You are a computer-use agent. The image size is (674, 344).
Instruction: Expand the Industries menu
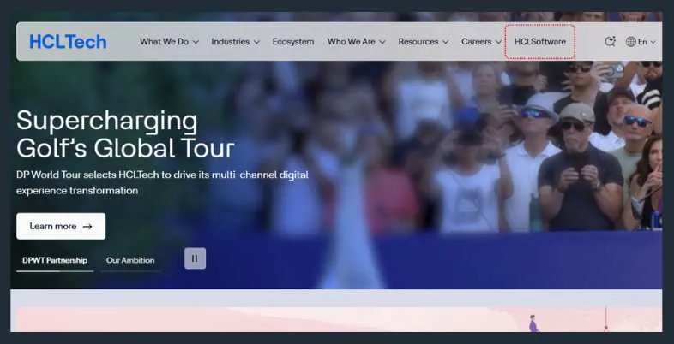point(236,42)
